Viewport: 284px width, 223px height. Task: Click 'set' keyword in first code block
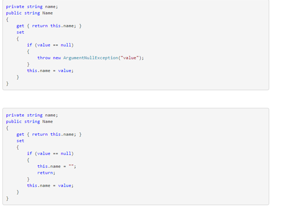click(x=20, y=32)
